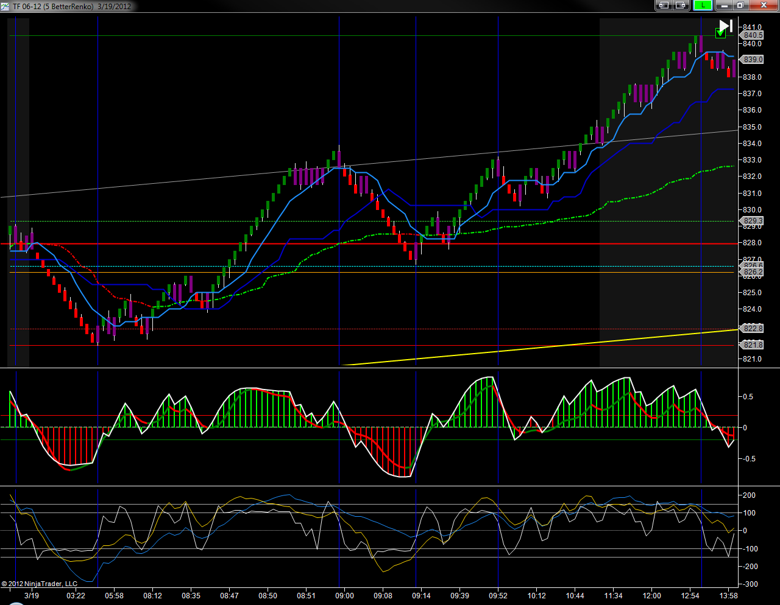Click the 10:44 time axis label

click(575, 596)
